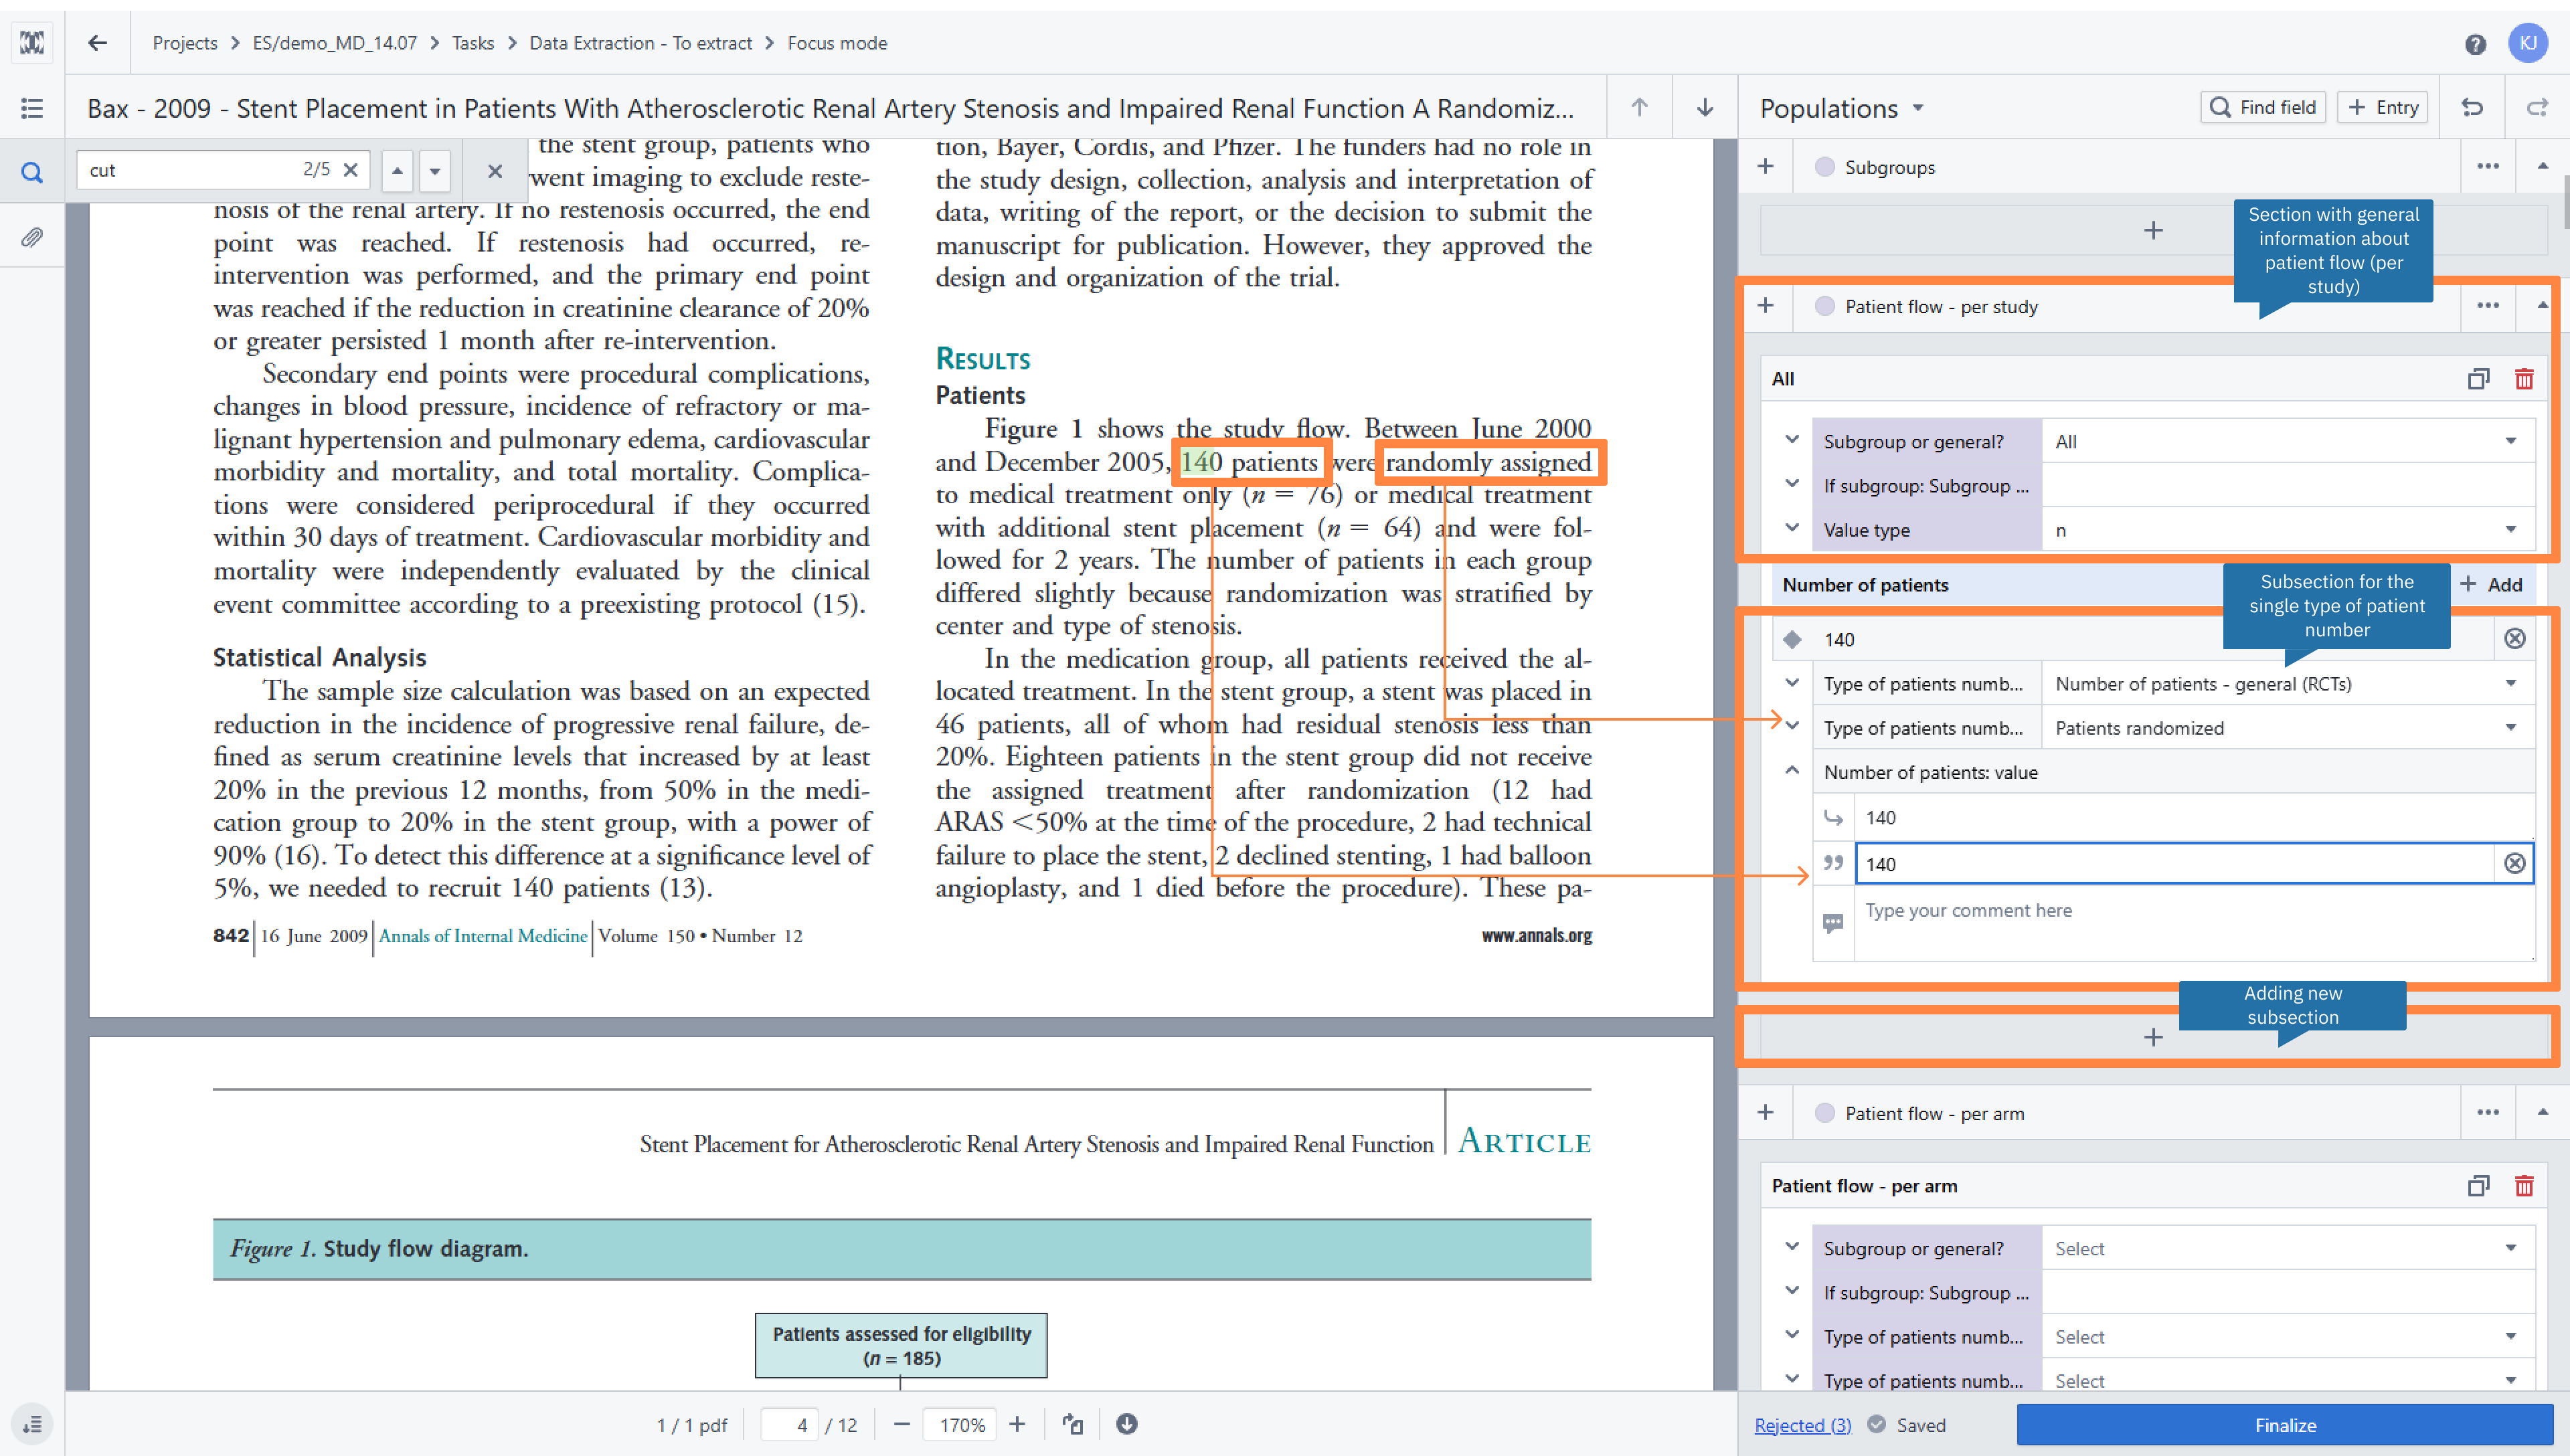The width and height of the screenshot is (2570, 1456).
Task: Close the PDF search bar
Action: (495, 170)
